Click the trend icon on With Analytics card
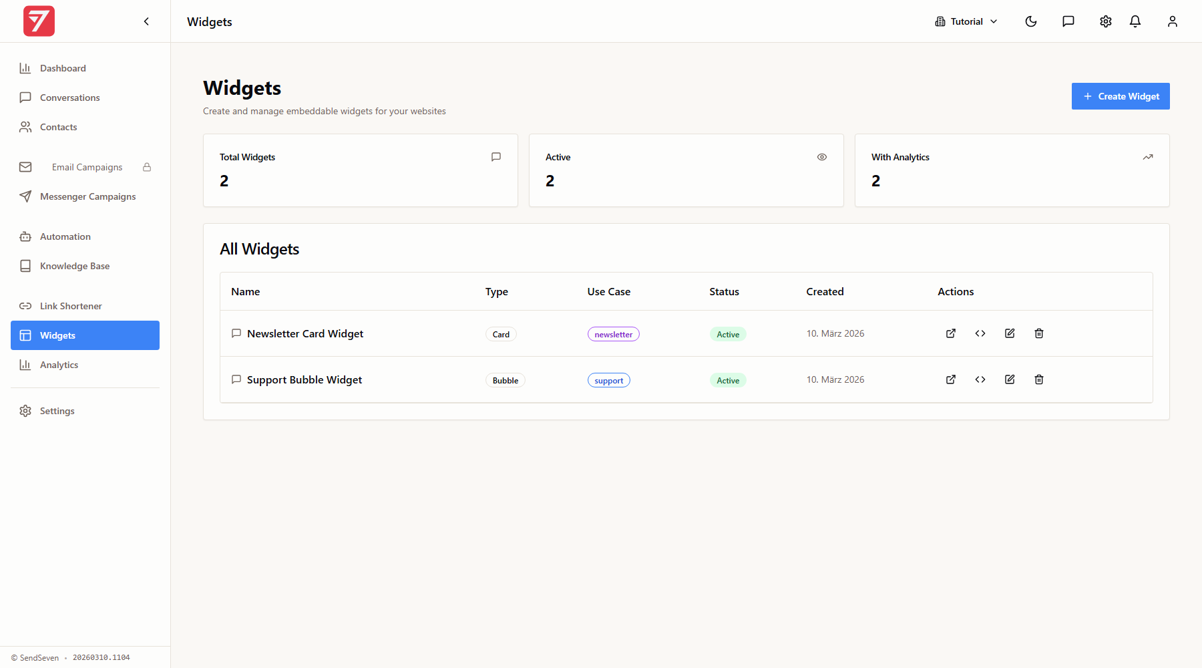1202x668 pixels. [x=1148, y=157]
